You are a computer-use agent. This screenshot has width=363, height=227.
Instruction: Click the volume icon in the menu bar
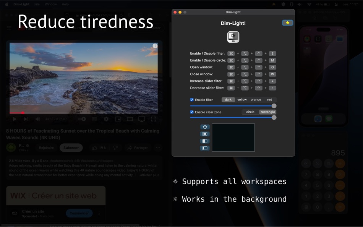click(300, 4)
